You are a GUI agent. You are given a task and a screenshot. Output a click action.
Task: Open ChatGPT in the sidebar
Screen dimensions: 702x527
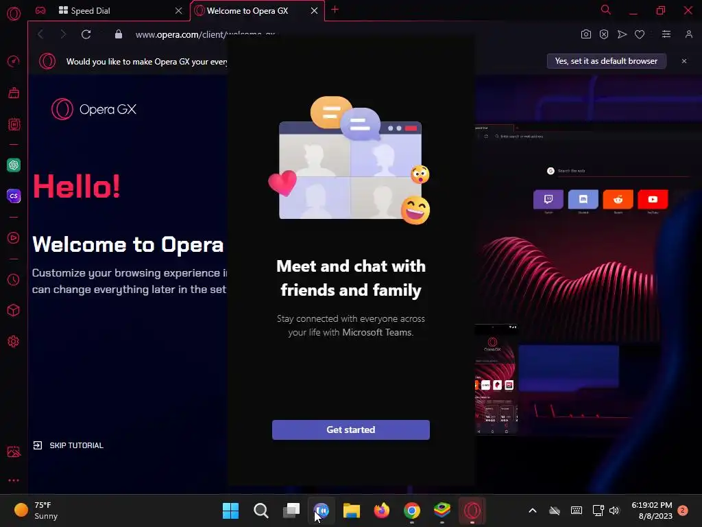14,165
